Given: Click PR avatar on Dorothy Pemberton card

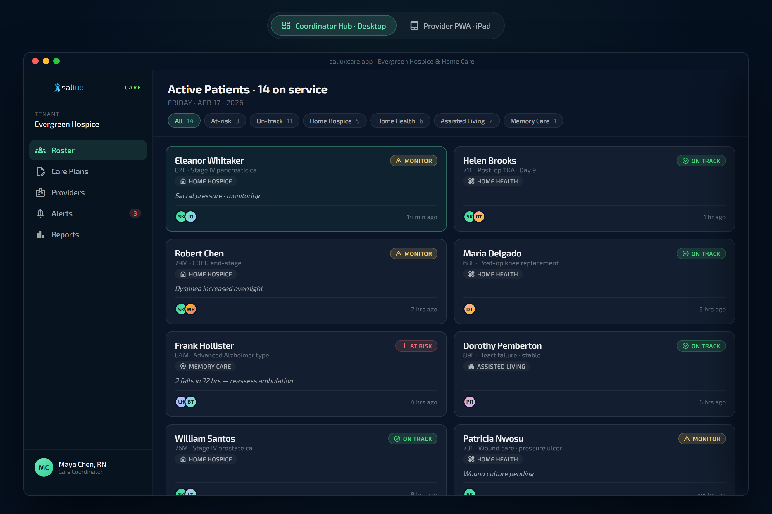Looking at the screenshot, I should point(469,402).
